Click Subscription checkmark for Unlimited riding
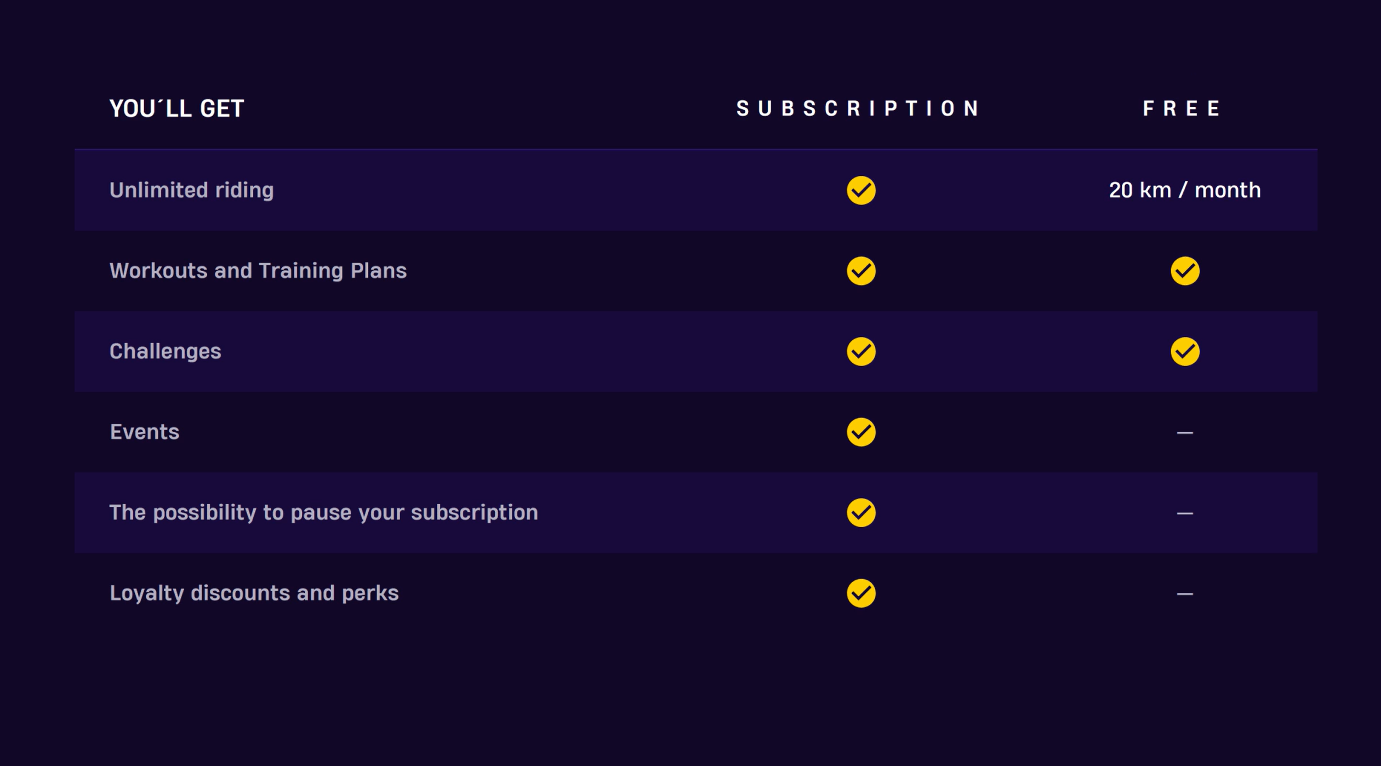 click(861, 190)
